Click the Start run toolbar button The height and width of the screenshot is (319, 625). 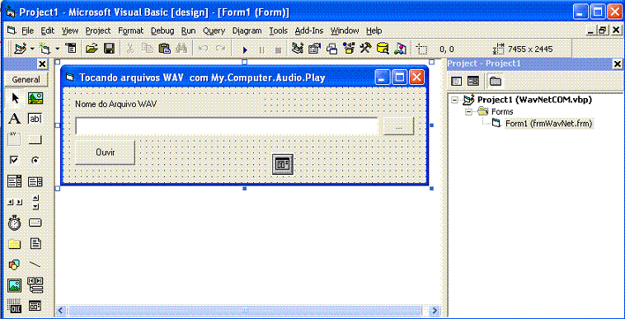click(245, 49)
